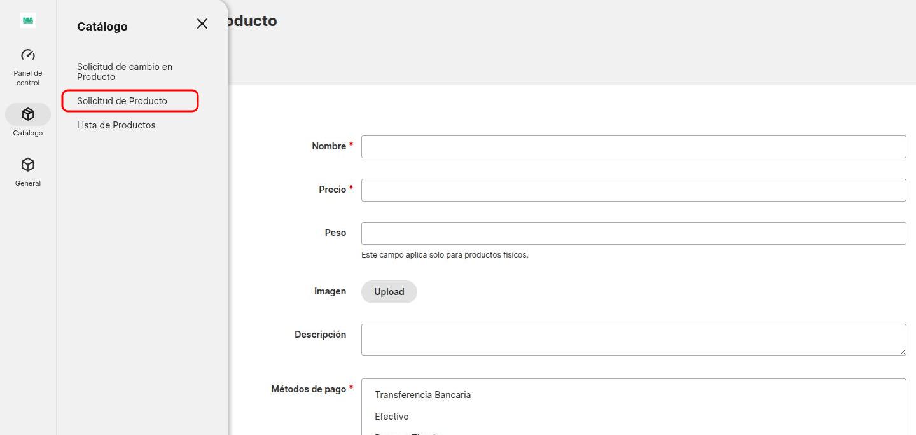This screenshot has height=435, width=916.
Task: Click the Precio input field
Action: coord(633,190)
